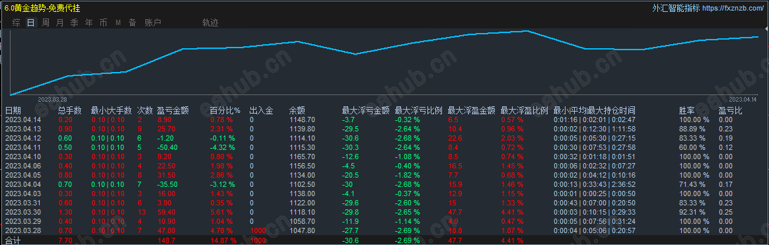This screenshot has width=769, height=245.
Task: Click the chart's 2023.03.28 start date label
Action: [52, 99]
